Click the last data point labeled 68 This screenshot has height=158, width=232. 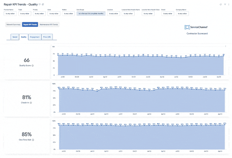pyautogui.click(x=224, y=56)
